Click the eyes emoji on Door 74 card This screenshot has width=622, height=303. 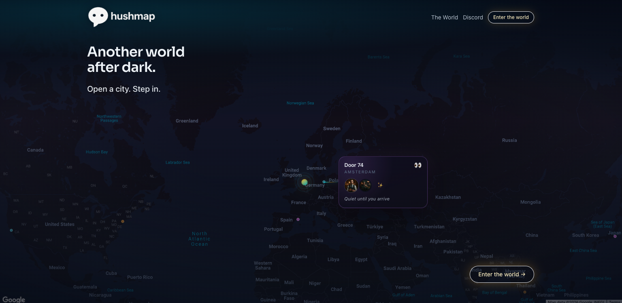click(x=418, y=165)
